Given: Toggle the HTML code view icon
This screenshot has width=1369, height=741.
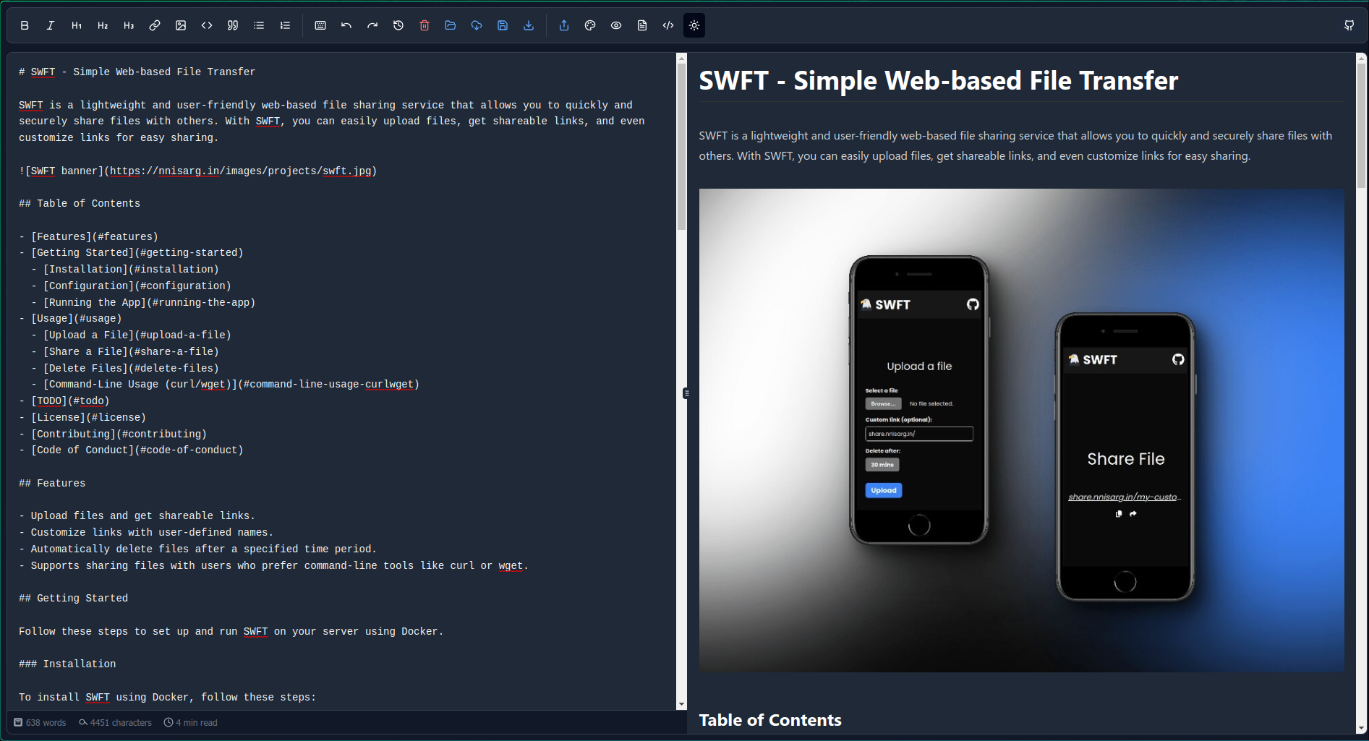Looking at the screenshot, I should point(668,25).
